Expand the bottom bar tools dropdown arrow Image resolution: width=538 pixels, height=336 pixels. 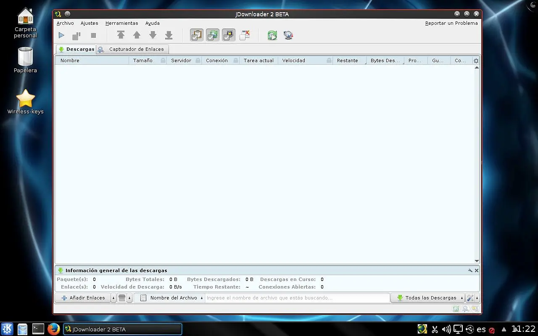pos(477,298)
